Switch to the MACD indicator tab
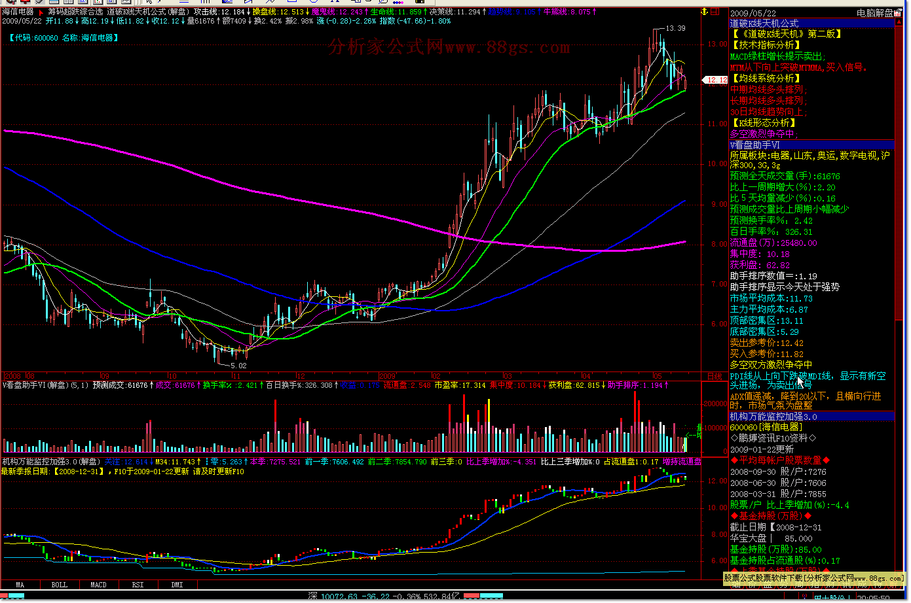 point(99,585)
